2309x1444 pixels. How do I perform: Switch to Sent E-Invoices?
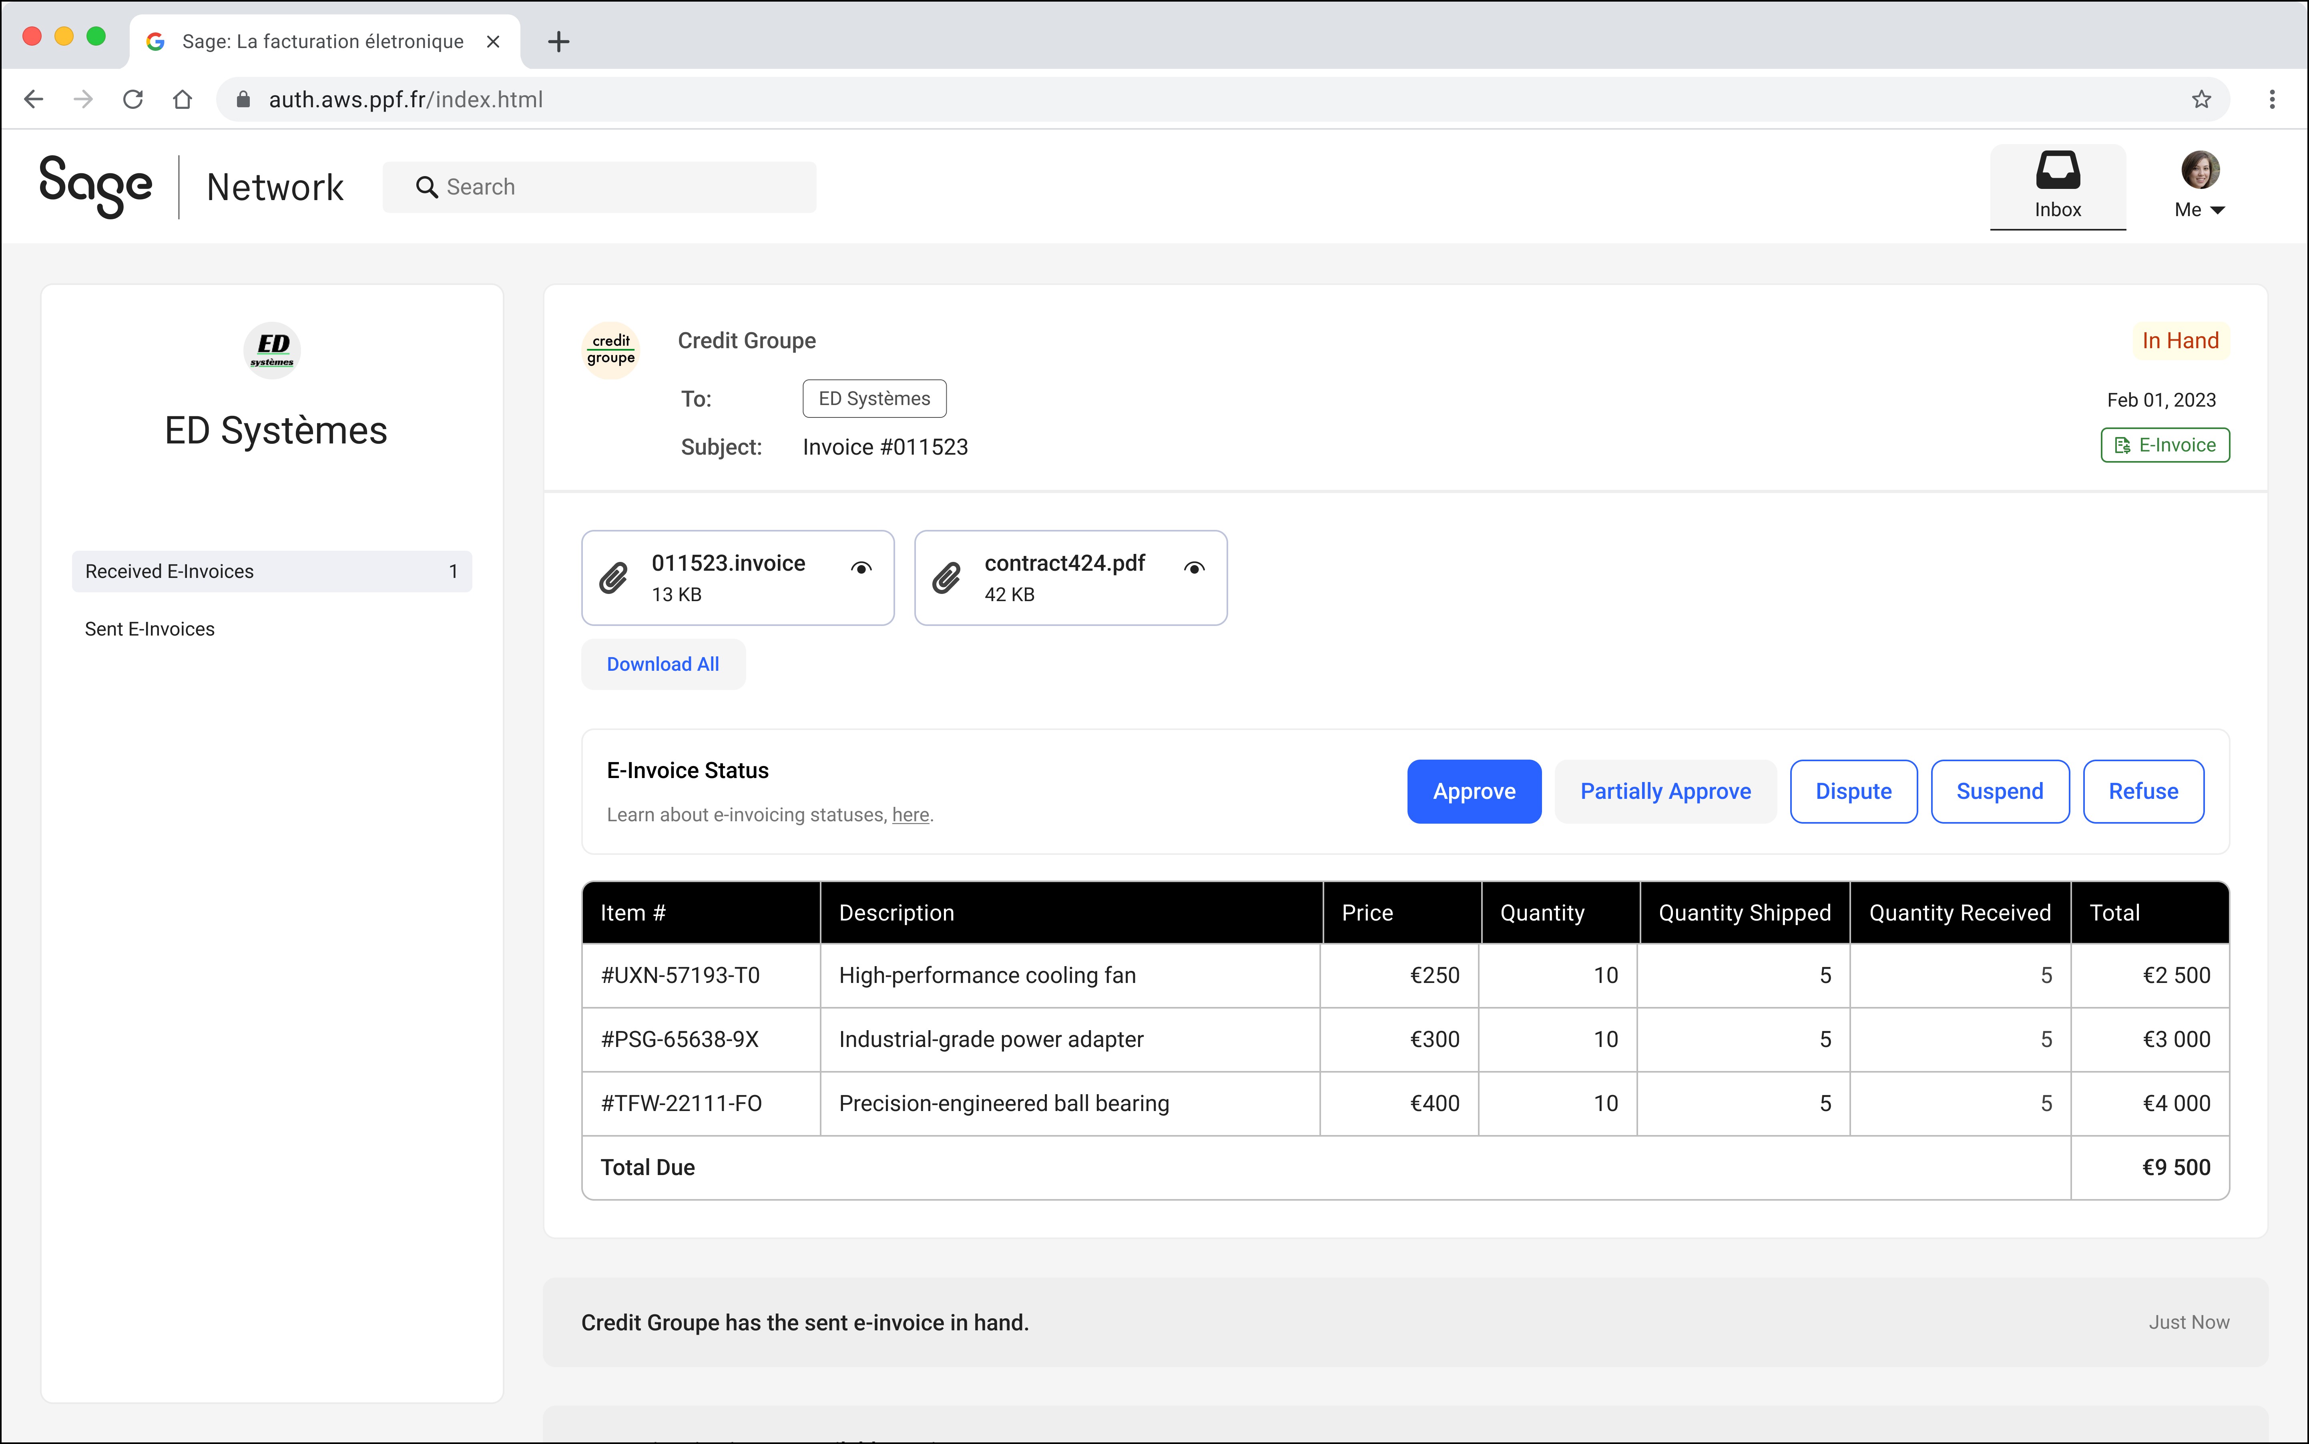point(150,628)
